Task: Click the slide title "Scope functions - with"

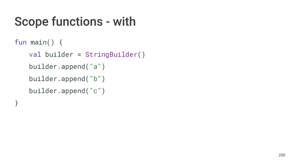Action: click(75, 22)
